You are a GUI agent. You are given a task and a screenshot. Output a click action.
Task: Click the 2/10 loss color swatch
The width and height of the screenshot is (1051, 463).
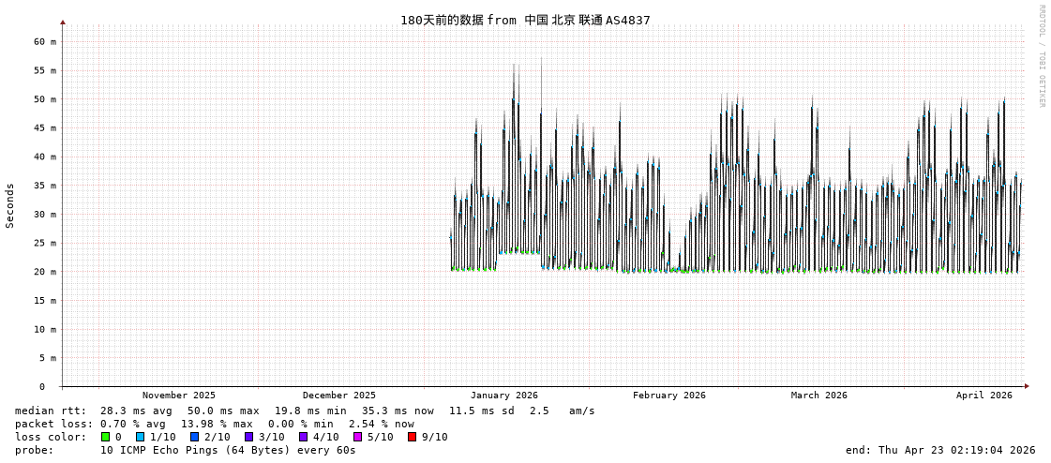195,437
